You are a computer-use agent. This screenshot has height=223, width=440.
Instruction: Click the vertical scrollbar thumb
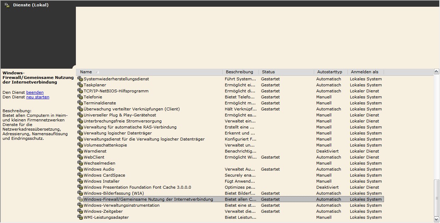(x=436, y=198)
